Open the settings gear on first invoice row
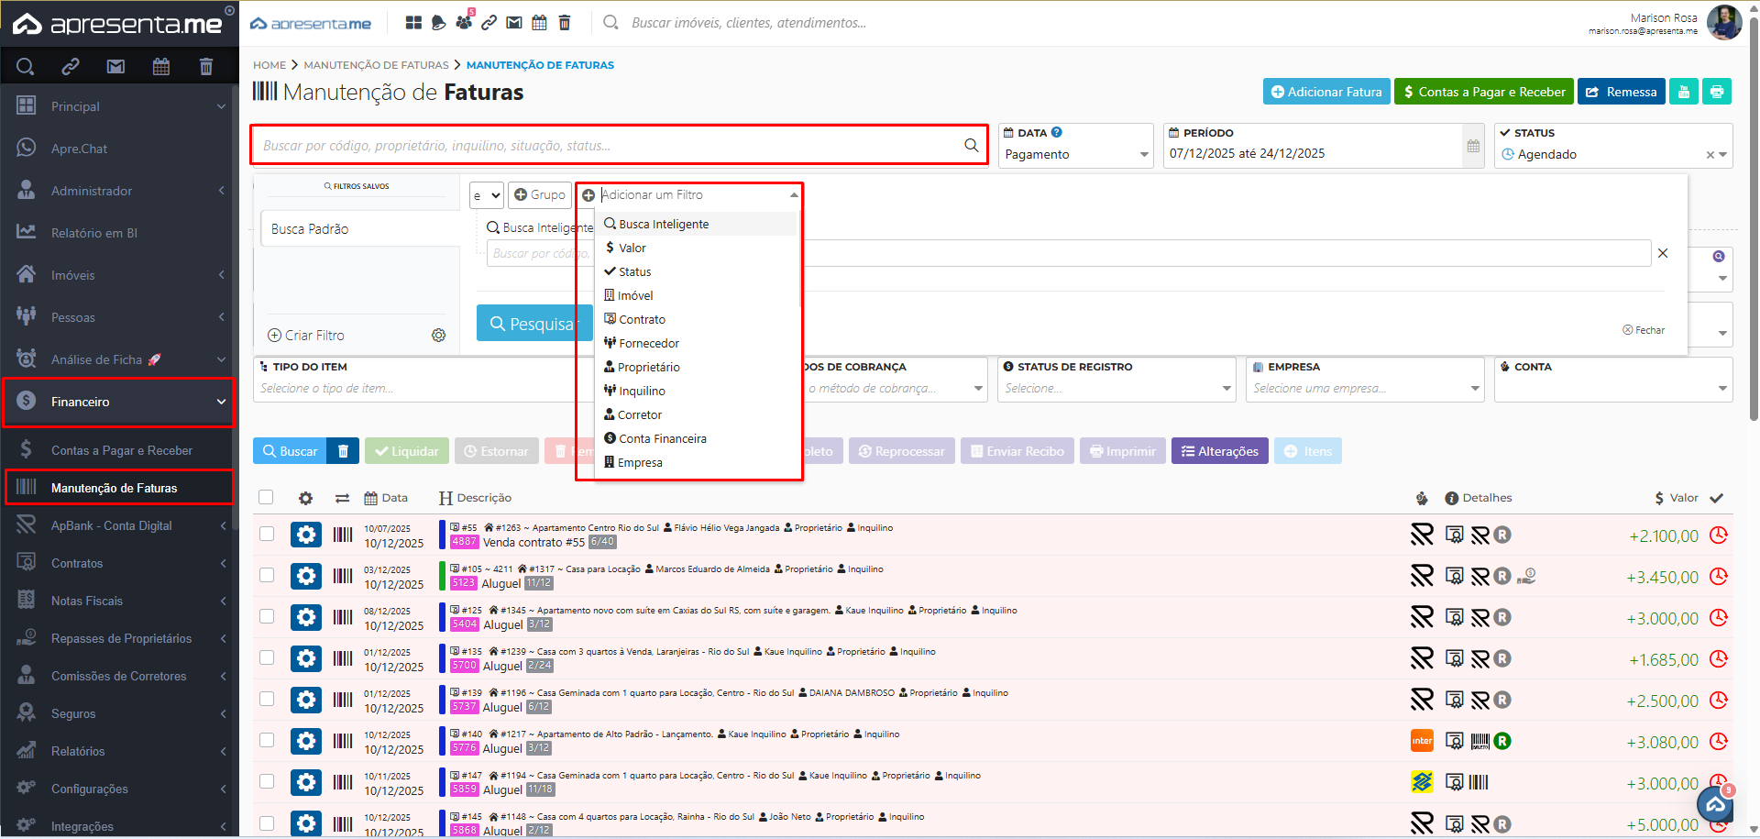This screenshot has height=839, width=1760. [x=306, y=535]
